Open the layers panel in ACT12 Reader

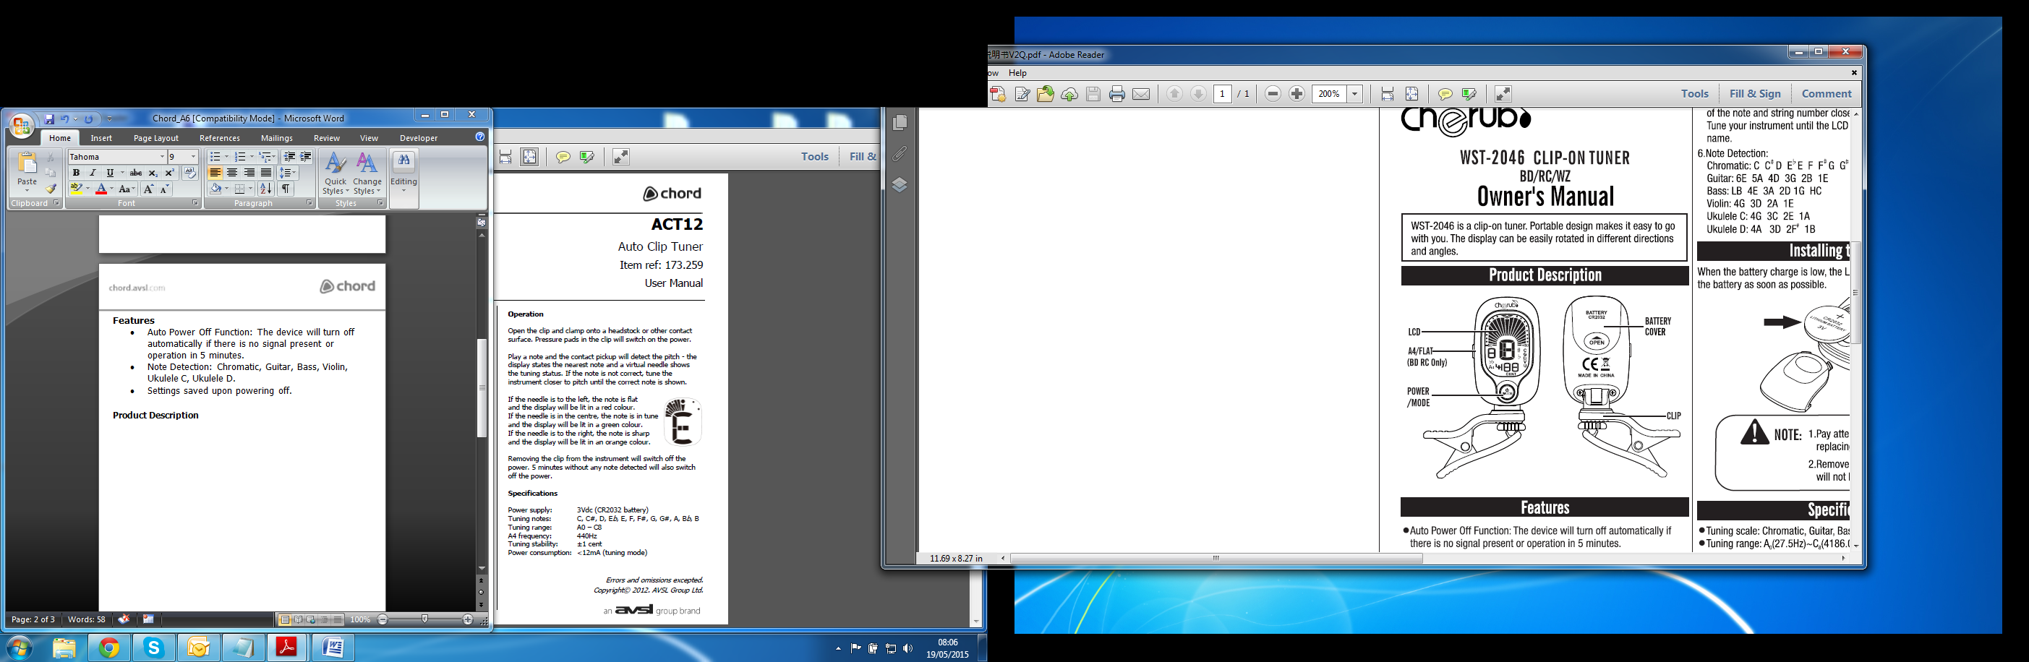tap(900, 185)
